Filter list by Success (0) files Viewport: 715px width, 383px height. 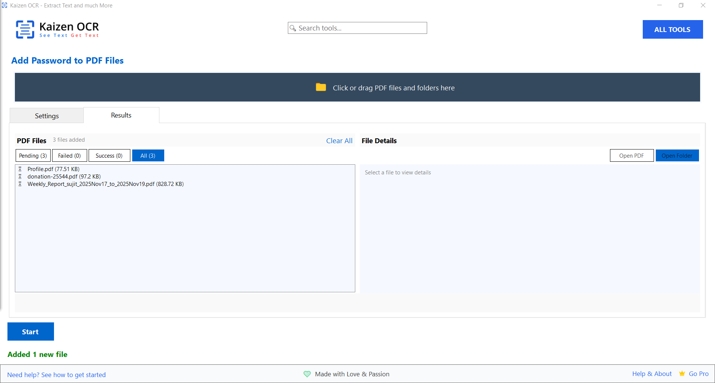109,155
